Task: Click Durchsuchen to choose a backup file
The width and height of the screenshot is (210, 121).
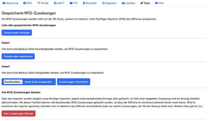Action: pyautogui.click(x=13, y=82)
